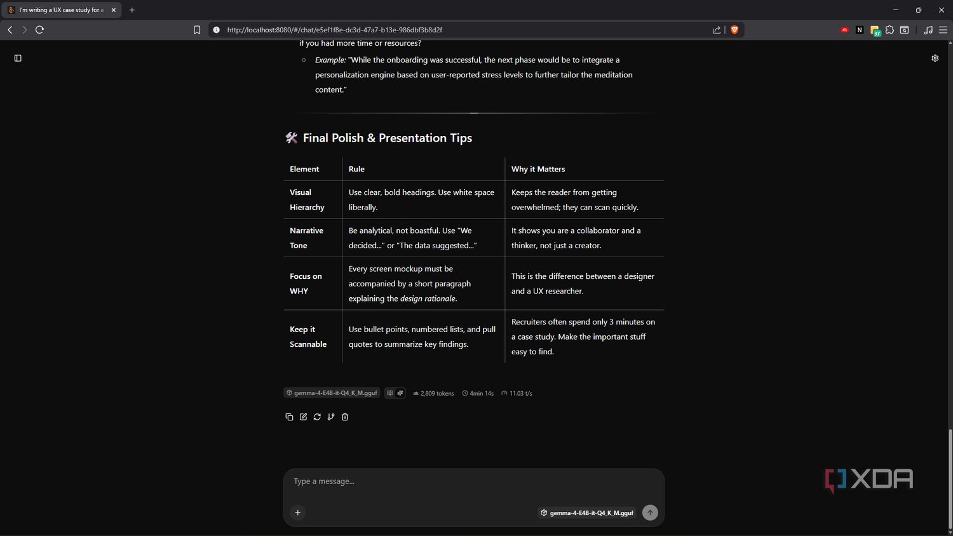This screenshot has width=953, height=536.
Task: Click the 4min 14s generation time
Action: [x=478, y=393]
